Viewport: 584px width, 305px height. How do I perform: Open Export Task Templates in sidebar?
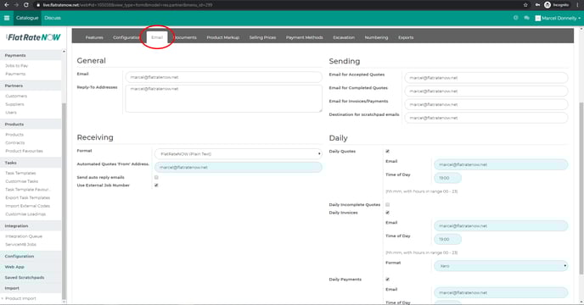[27, 198]
